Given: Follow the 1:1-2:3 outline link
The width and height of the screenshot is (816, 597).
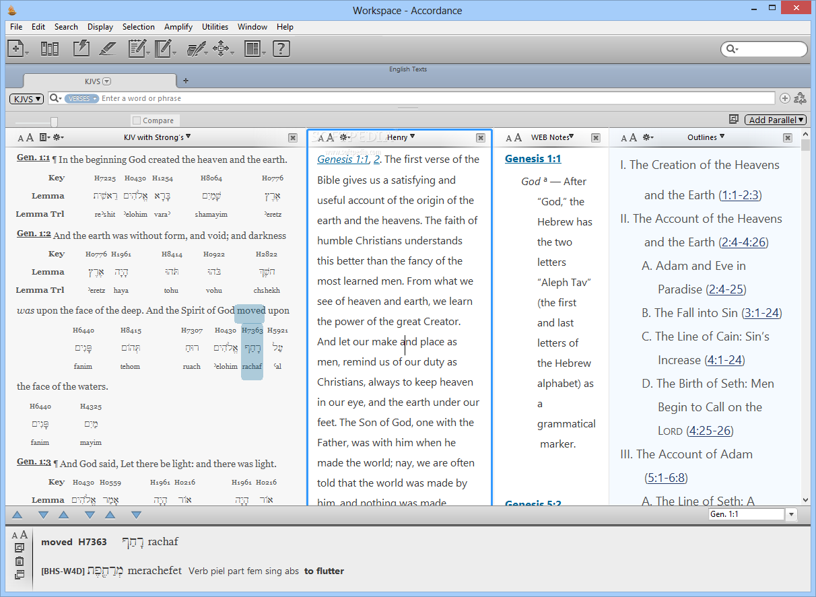Looking at the screenshot, I should [x=740, y=195].
